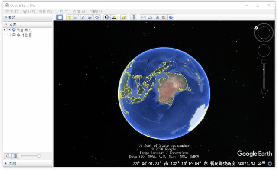The height and width of the screenshot is (170, 277).
Task: Add a placemark with the pushpin icon
Action: pos(70,17)
